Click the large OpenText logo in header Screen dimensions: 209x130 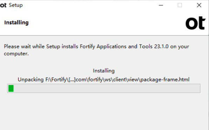[x=195, y=23]
